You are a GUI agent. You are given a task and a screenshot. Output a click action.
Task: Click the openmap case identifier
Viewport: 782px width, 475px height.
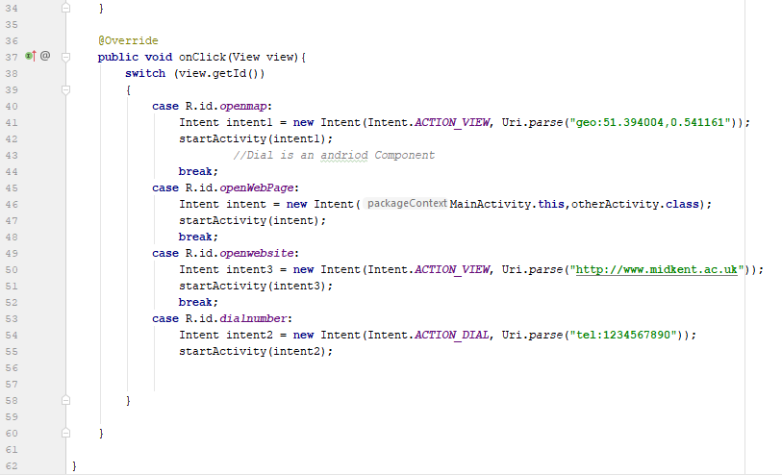[243, 106]
